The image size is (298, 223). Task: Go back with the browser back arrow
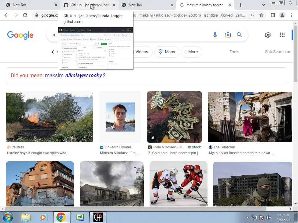pos(6,15)
